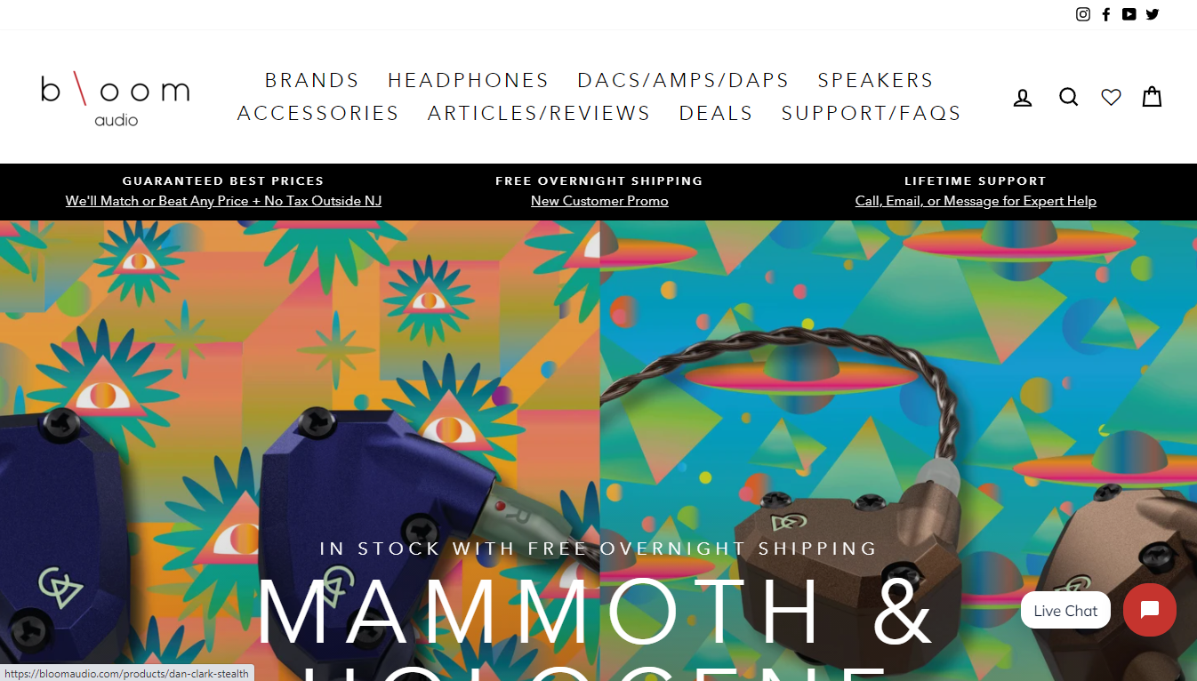Image resolution: width=1197 pixels, height=681 pixels.
Task: Open the shopping cart bag icon
Action: [1152, 96]
